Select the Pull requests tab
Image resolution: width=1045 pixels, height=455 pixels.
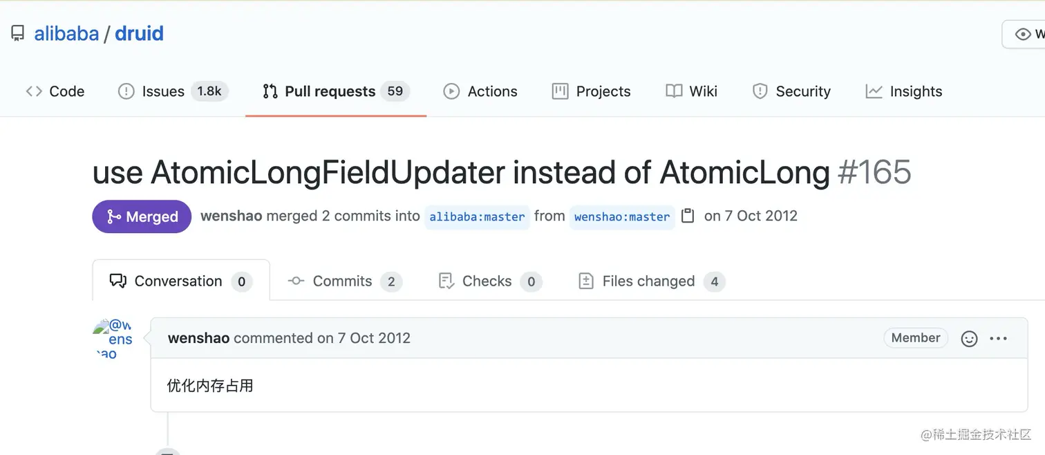[336, 91]
